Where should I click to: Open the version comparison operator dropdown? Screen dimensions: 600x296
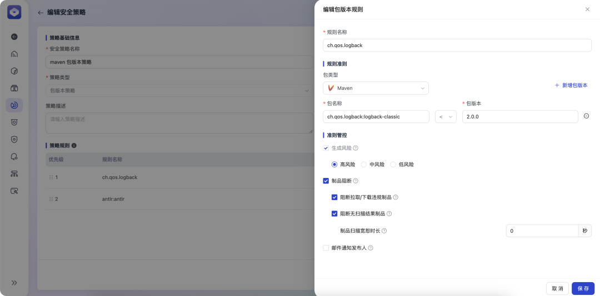[446, 116]
